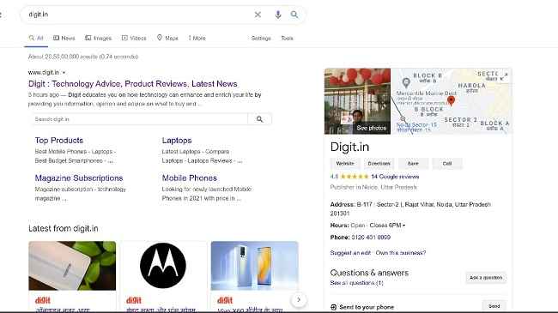Screen dimensions: 558x313
Task: Click the Noida Sector 15 metro label on map
Action: click(416, 127)
